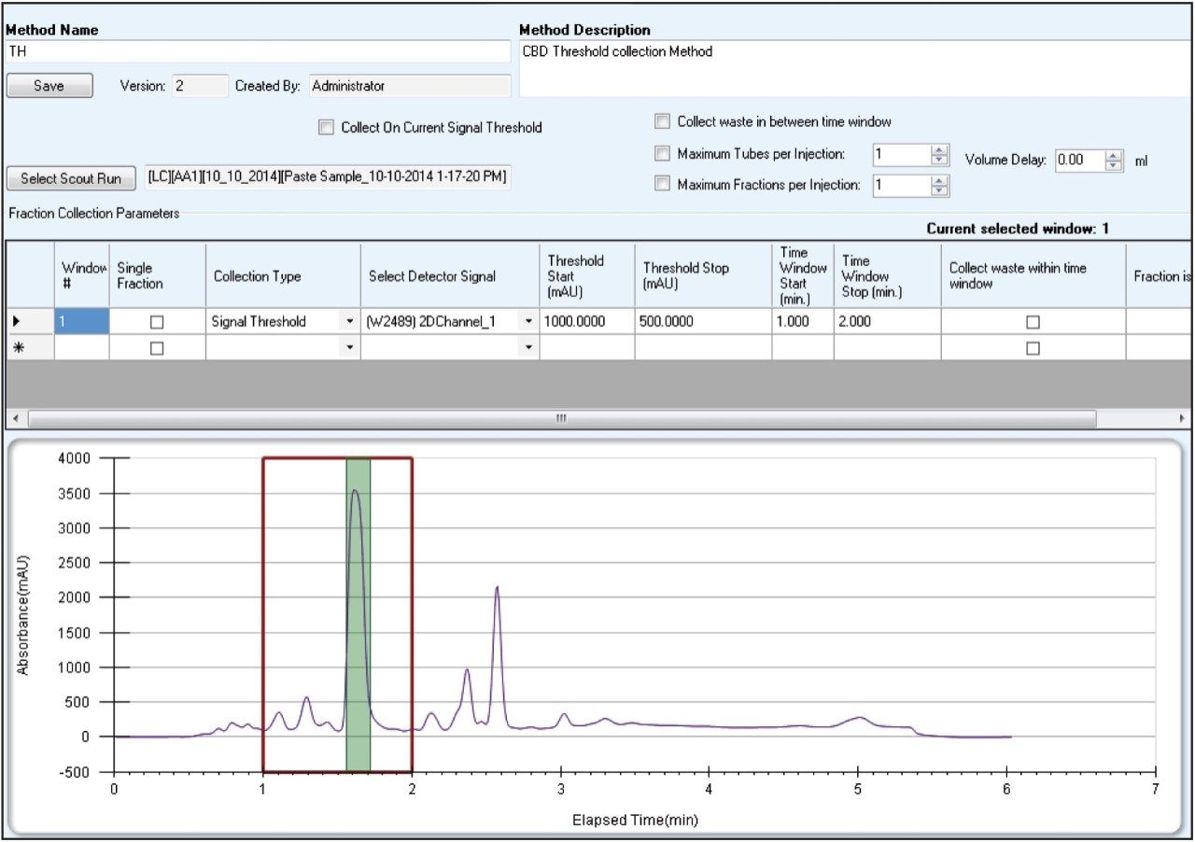
Task: Toggle Single Fraction checkbox for window 1
Action: (x=157, y=322)
